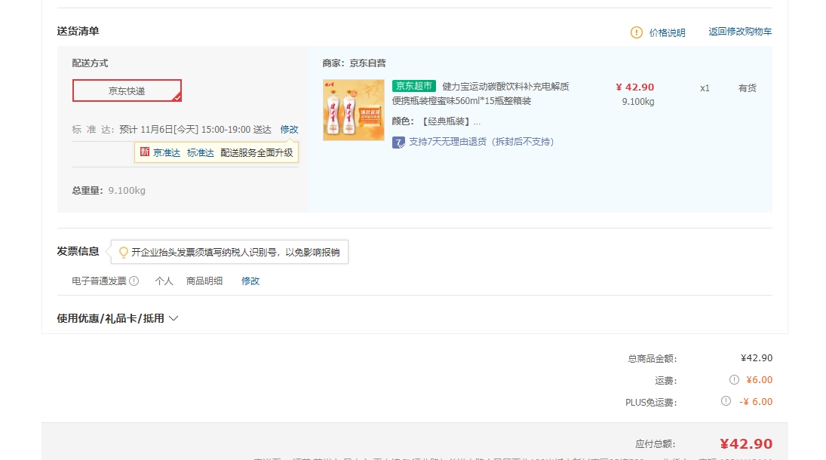Image resolution: width=826 pixels, height=460 pixels.
Task: Click the 开企业抬头发票 invoice tip text
Action: click(x=235, y=253)
